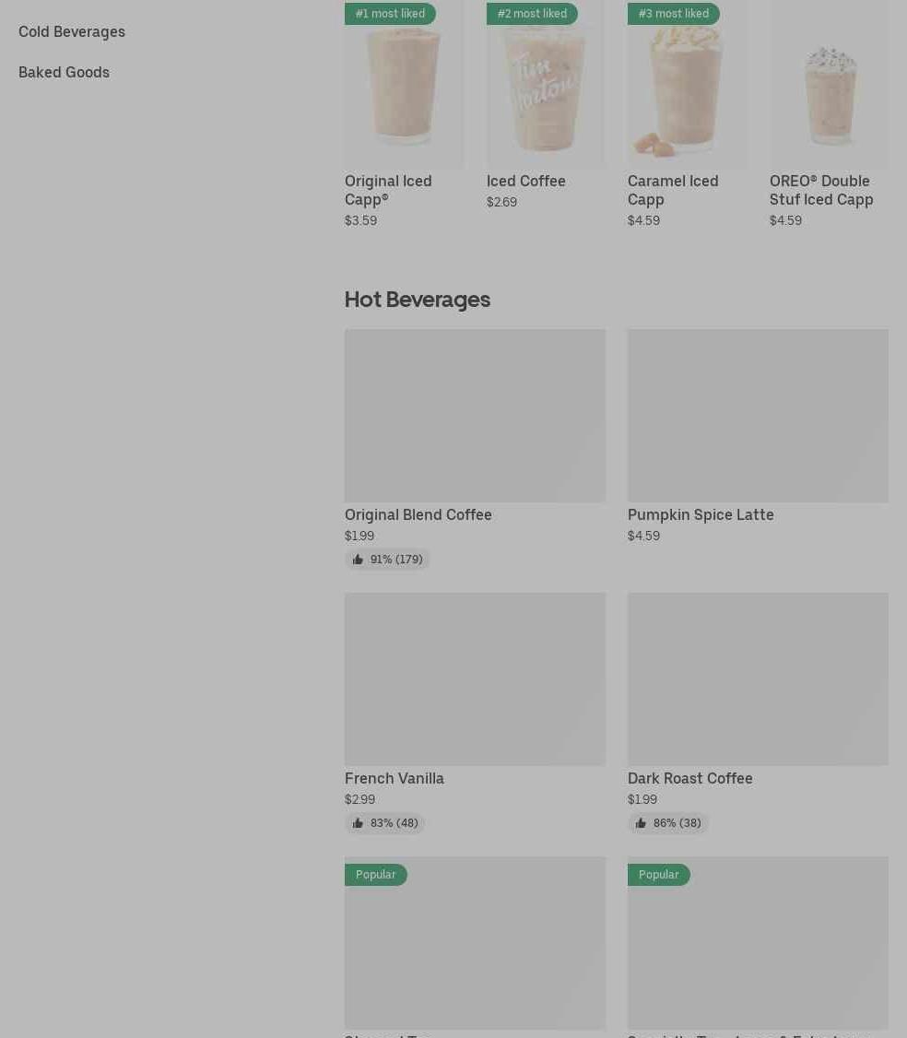Click the thumbs-up icon under Dark Roast Coffee

point(641,823)
